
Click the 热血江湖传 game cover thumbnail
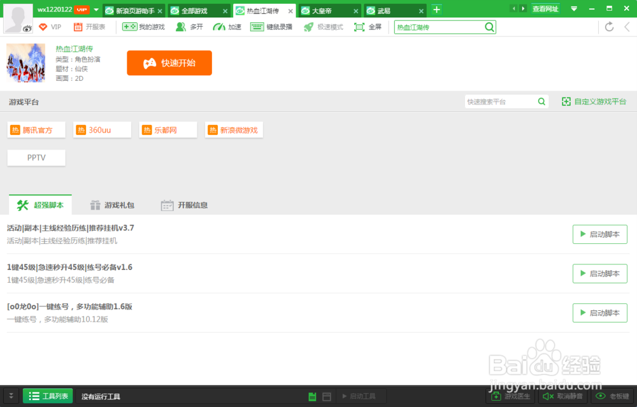[25, 63]
